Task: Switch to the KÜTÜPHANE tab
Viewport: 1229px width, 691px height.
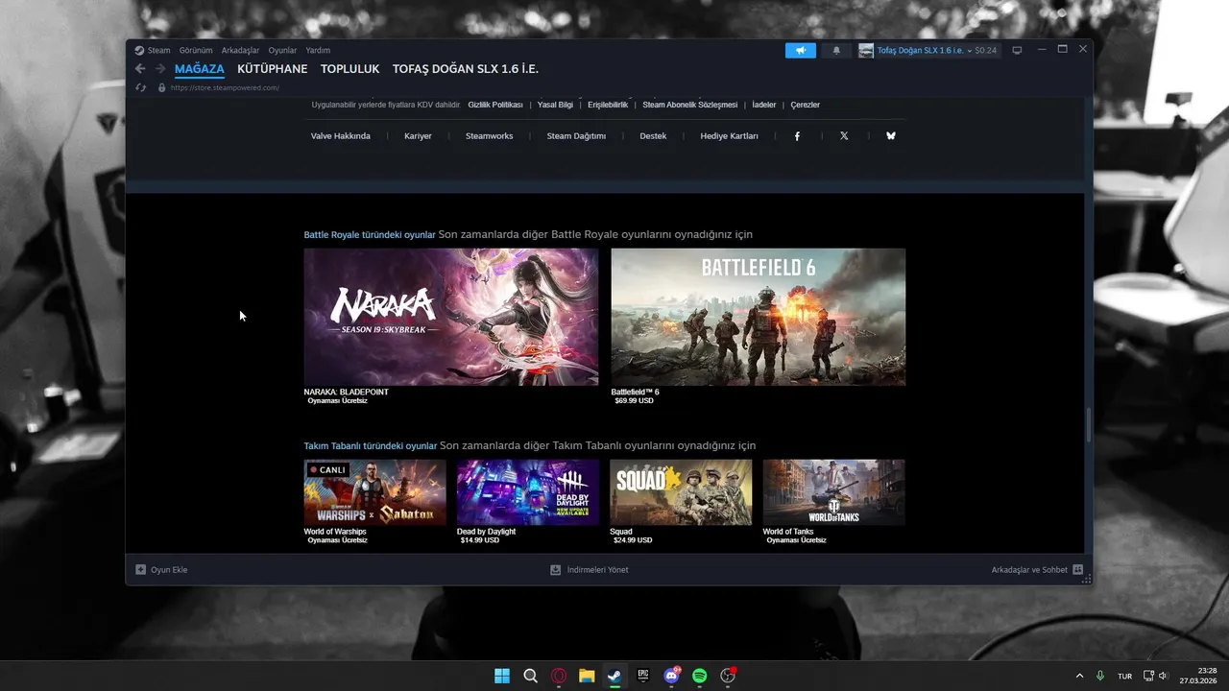Action: (273, 69)
